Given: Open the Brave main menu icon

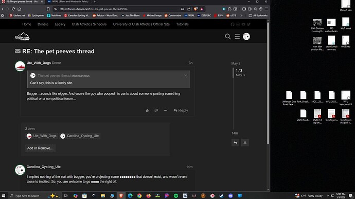Looking at the screenshot, I should pyautogui.click(x=267, y=9).
